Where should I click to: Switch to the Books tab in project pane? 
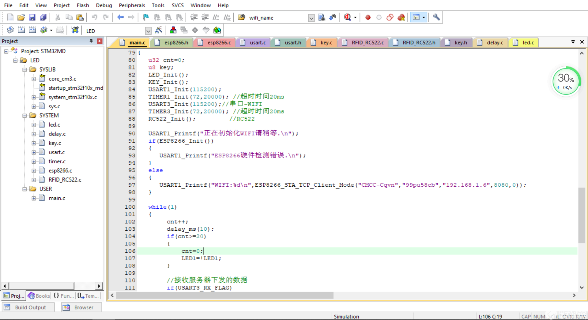click(39, 296)
